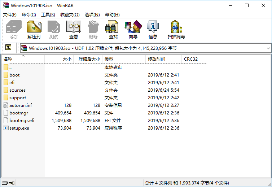Click the key password icon in the status bar
Image resolution: width=272 pixels, height=187 pixels.
tap(12, 183)
